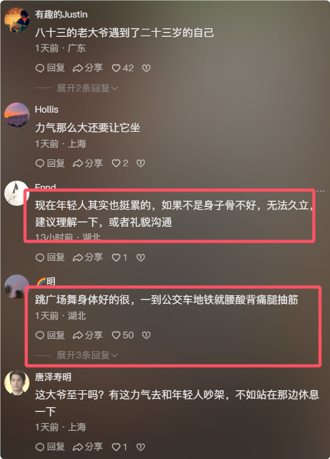The height and width of the screenshot is (459, 330).
Task: Open the Hollis username profile link
Action: 46,109
